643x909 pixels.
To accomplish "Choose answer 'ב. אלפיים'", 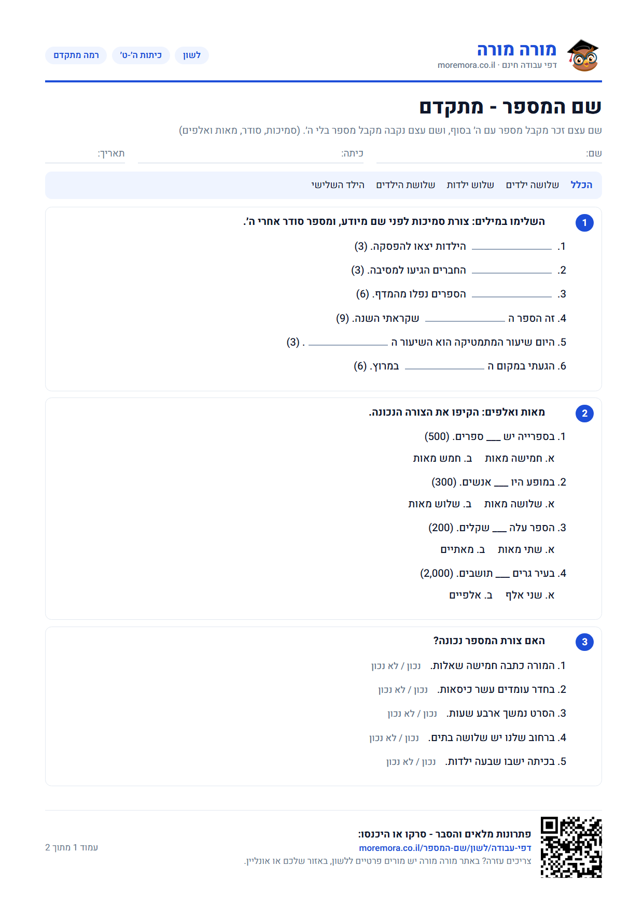I will coord(471,595).
